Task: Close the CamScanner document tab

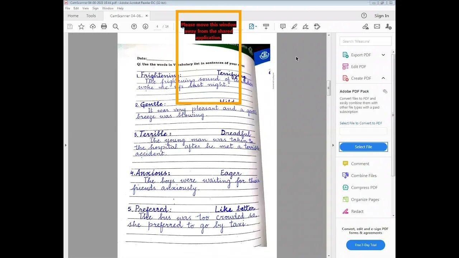Action: [x=147, y=16]
